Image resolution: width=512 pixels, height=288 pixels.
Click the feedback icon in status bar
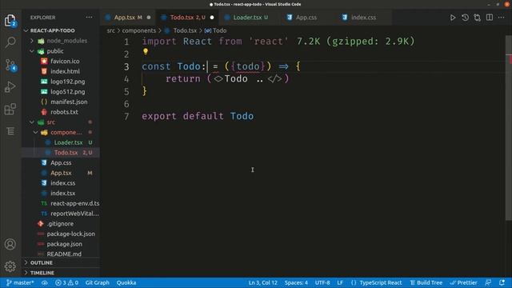point(488,282)
